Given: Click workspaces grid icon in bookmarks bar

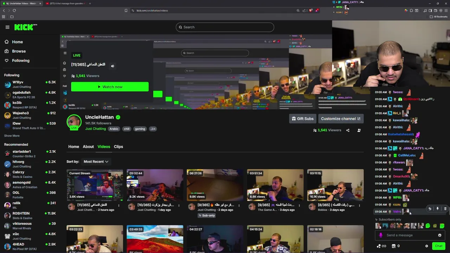Looking at the screenshot, I should click(x=4, y=17).
